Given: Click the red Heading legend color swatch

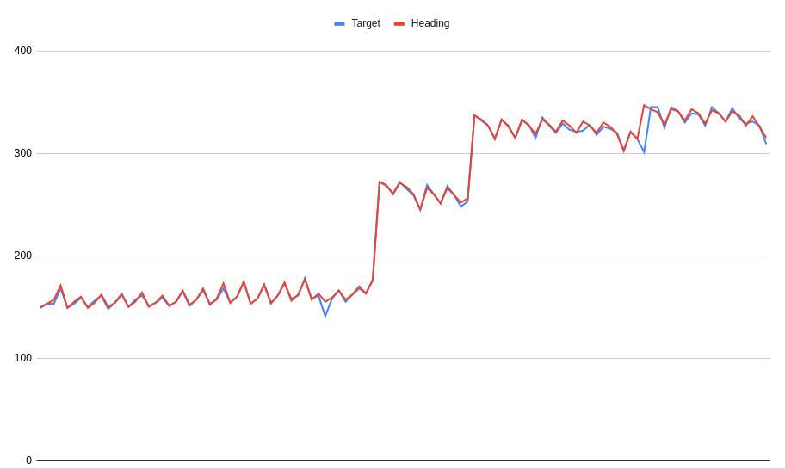Looking at the screenshot, I should point(399,23).
